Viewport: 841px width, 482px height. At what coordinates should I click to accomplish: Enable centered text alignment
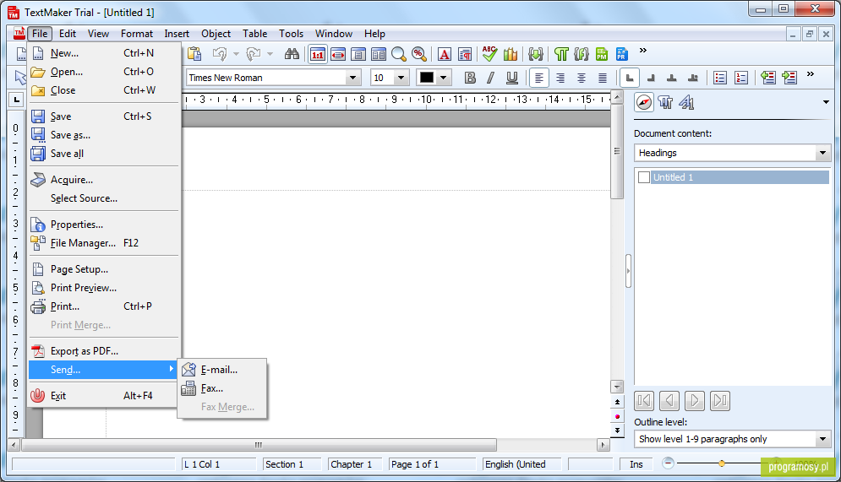(x=582, y=79)
